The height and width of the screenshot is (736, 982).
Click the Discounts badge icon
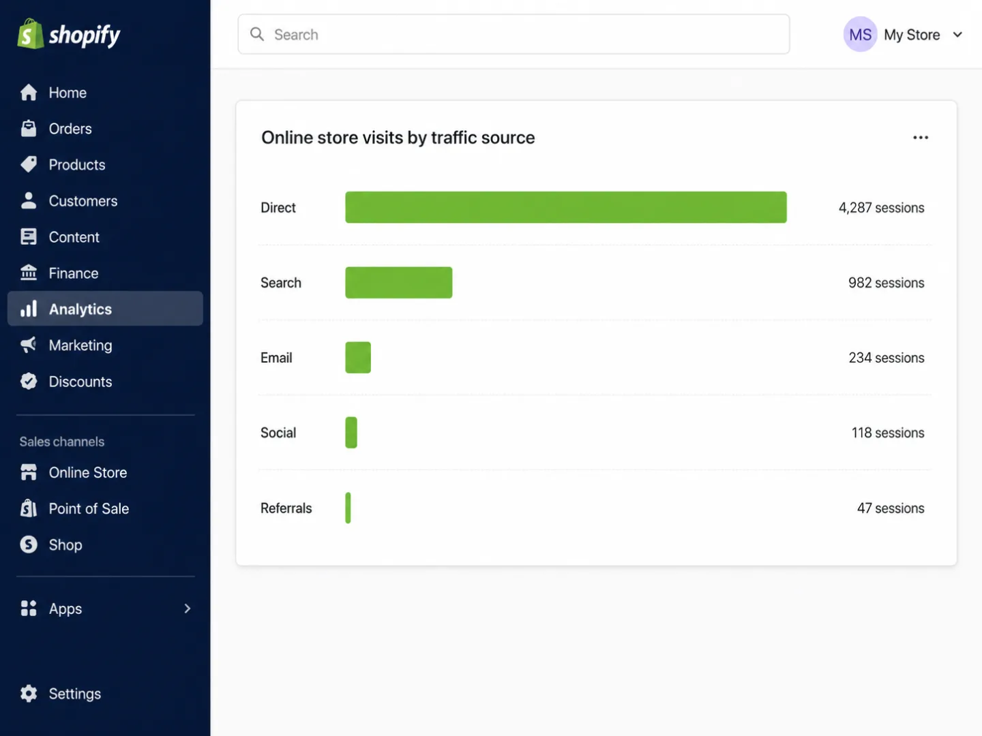click(x=29, y=382)
